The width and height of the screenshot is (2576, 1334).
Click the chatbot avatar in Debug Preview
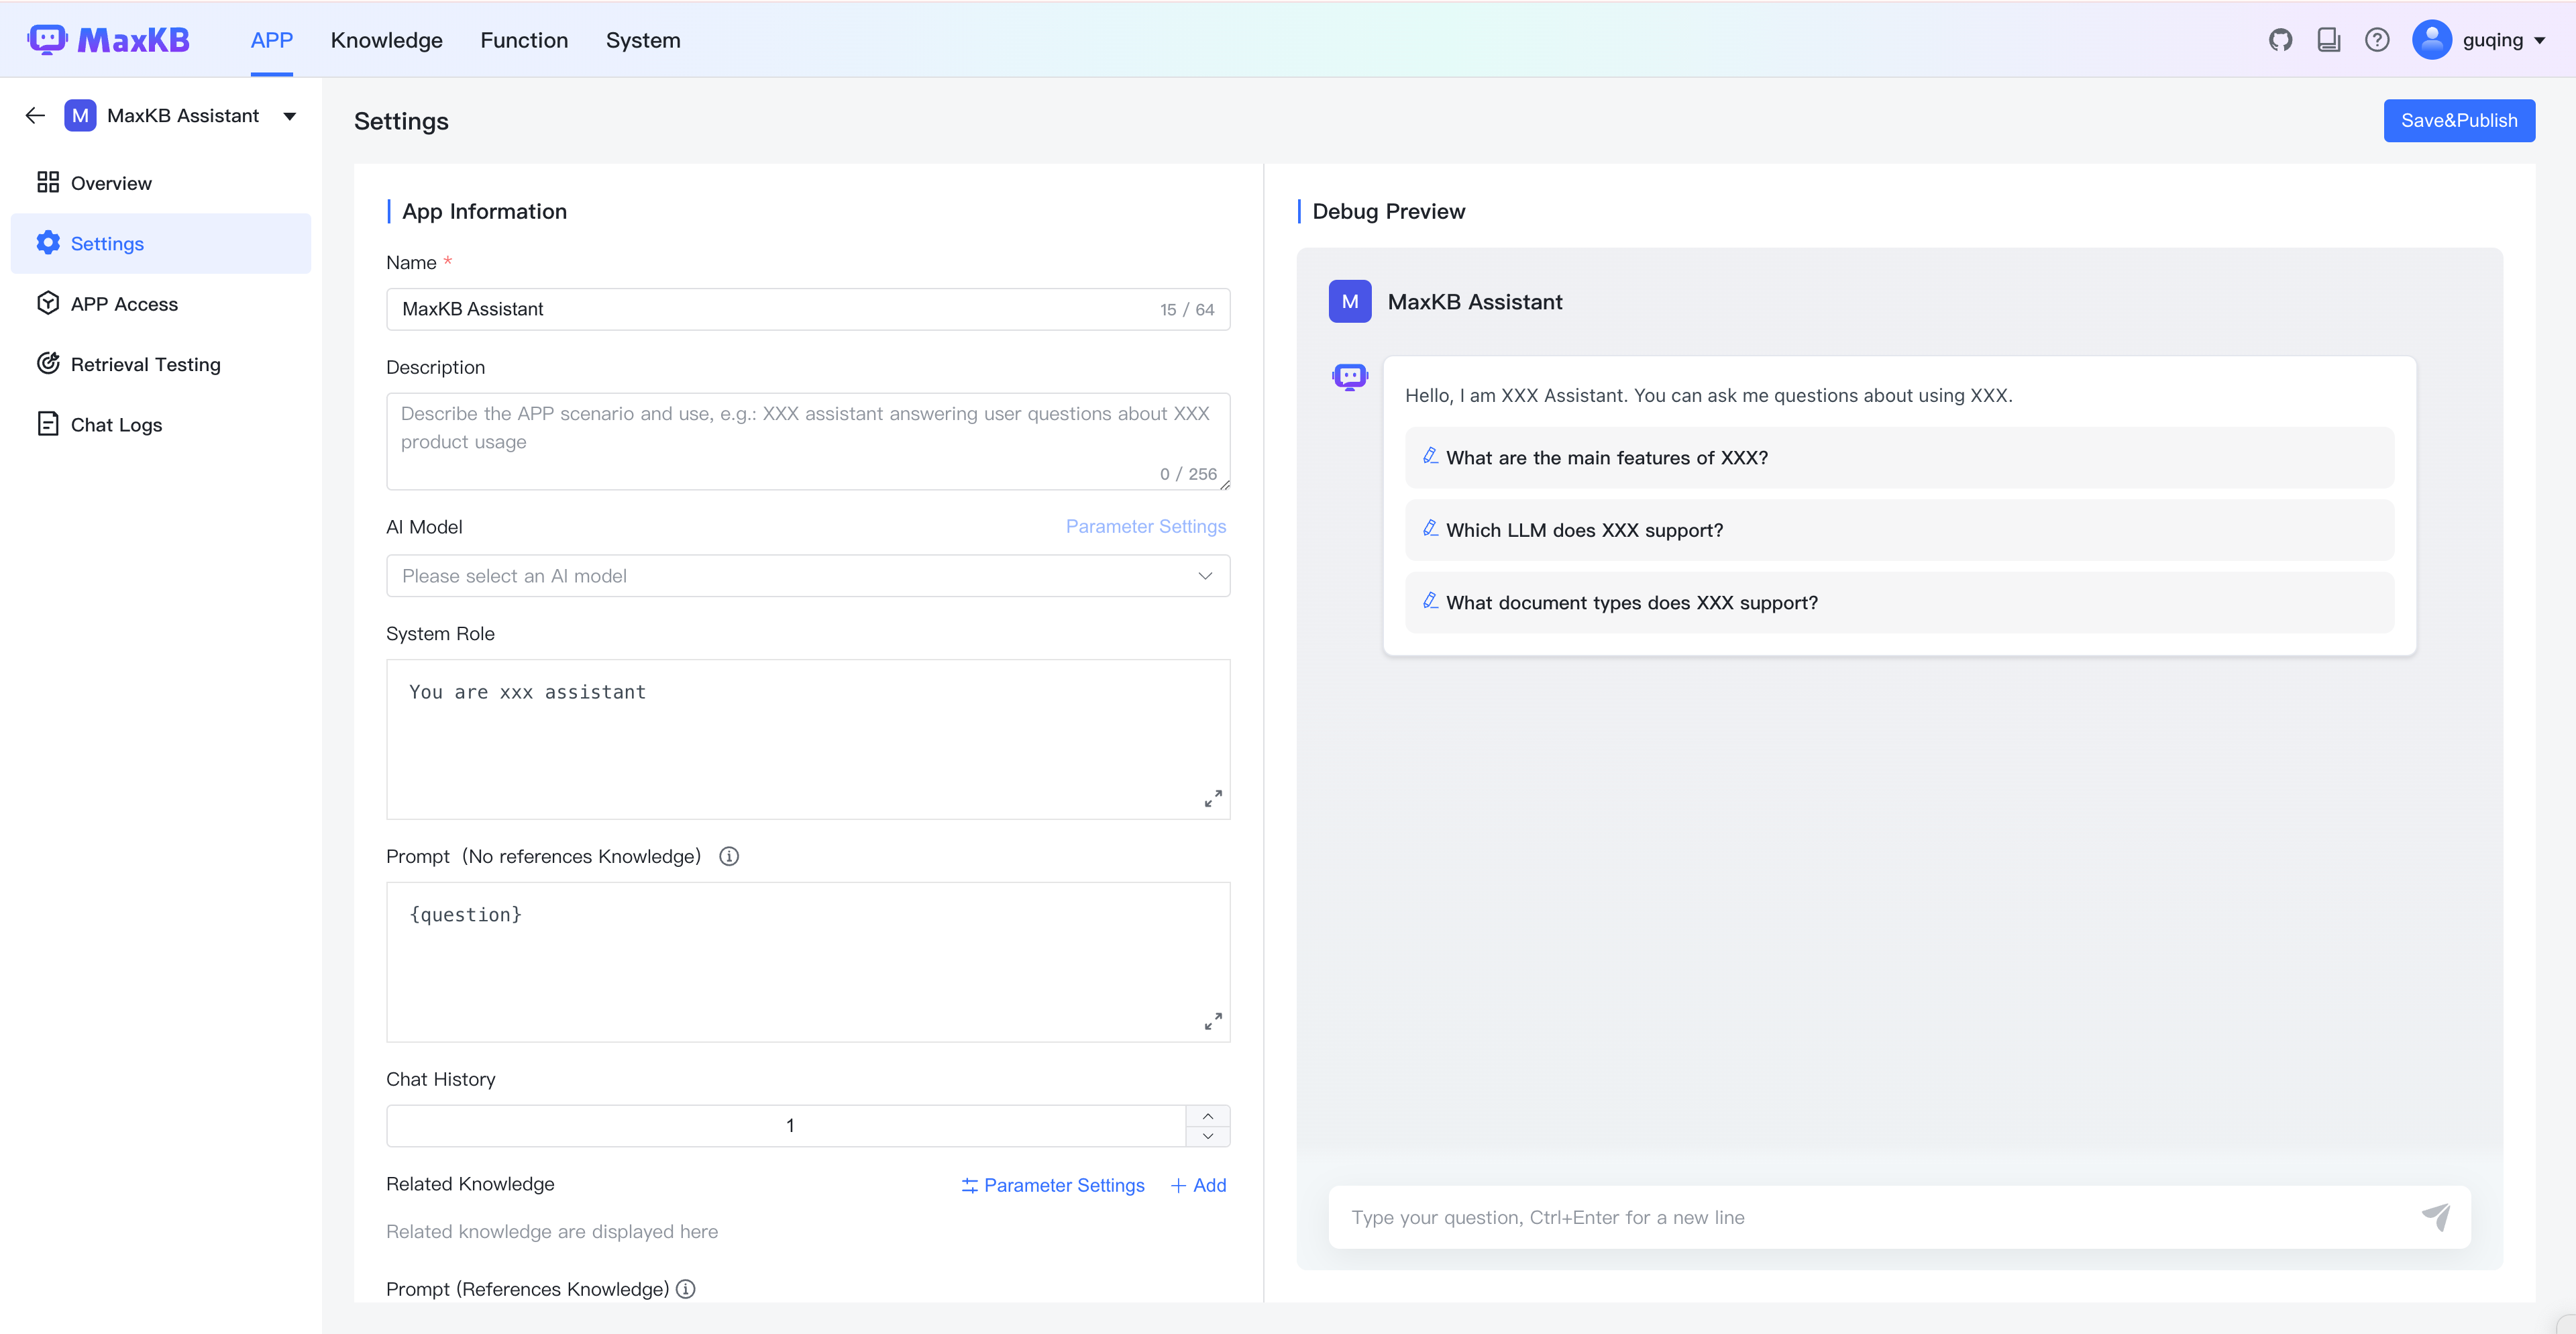click(1350, 377)
